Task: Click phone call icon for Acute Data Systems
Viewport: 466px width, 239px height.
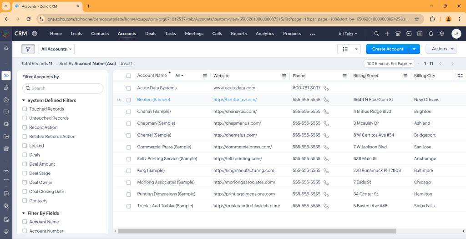Action: tap(326, 88)
